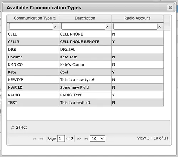The height and width of the screenshot is (157, 178).
Task: Go to the previous page arrow
Action: 41,138
